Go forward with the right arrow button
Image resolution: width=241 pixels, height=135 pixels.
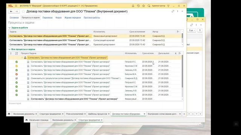(17, 11)
